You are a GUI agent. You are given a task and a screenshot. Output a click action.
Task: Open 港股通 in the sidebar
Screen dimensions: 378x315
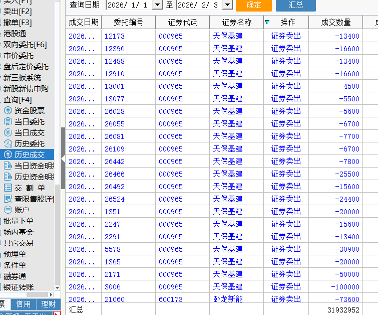tap(15, 33)
